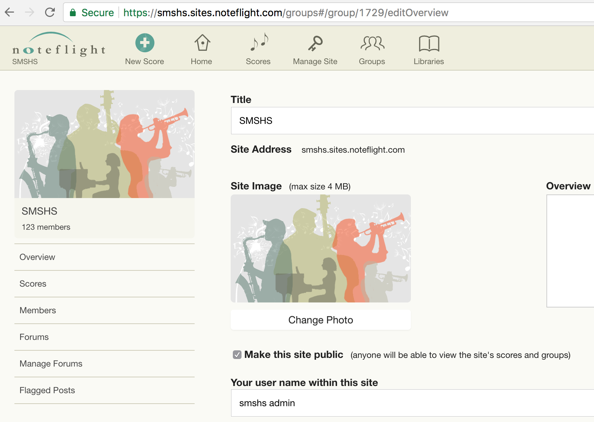
Task: View Flagged Posts in sidebar
Action: click(47, 390)
